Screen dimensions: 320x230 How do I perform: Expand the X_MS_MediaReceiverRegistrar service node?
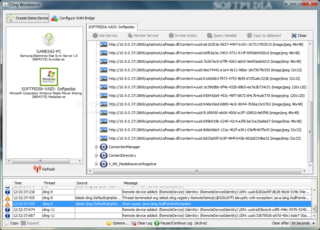pyautogui.click(x=96, y=164)
